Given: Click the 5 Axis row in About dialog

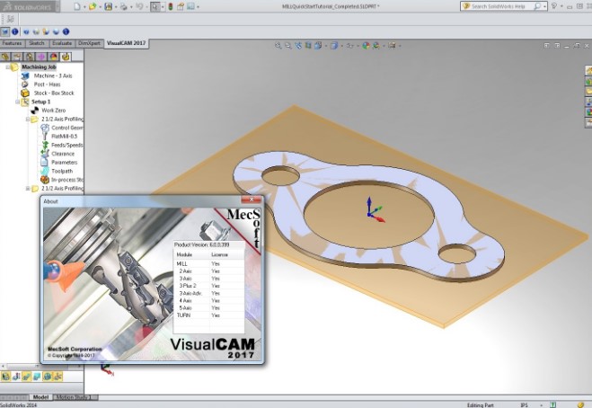Looking at the screenshot, I should pos(208,308).
